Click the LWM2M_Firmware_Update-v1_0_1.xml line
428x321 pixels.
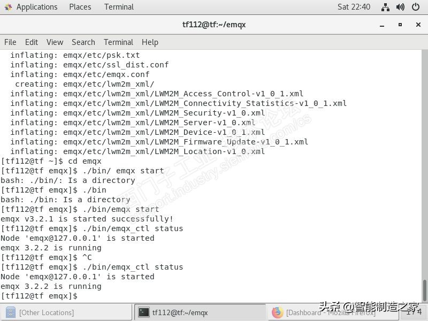[159, 142]
